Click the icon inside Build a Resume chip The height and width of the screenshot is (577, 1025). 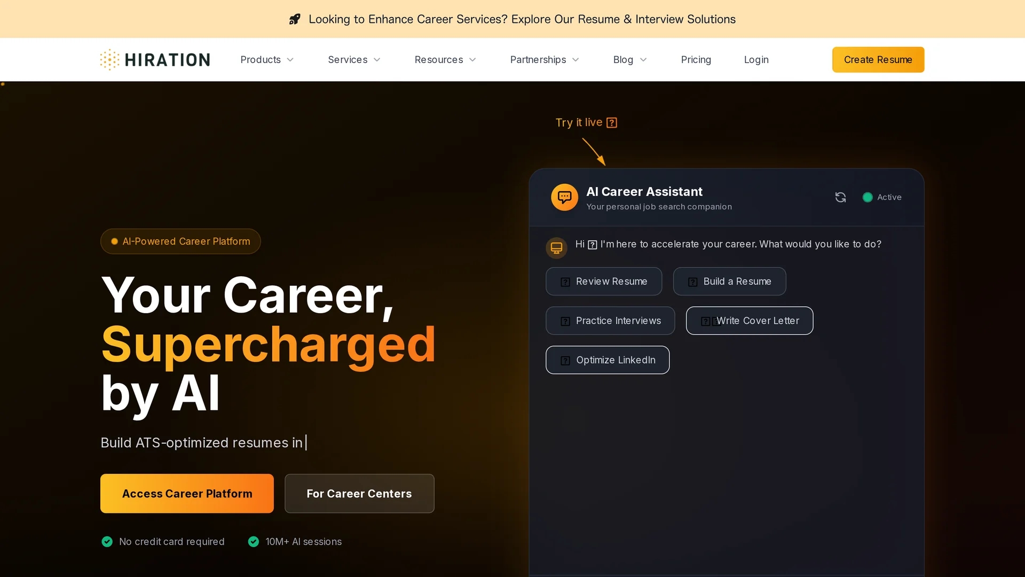[693, 282]
